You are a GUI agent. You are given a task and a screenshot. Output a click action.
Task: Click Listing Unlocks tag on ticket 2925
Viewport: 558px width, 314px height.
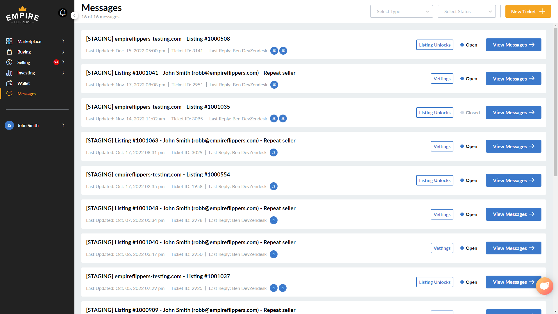(435, 282)
